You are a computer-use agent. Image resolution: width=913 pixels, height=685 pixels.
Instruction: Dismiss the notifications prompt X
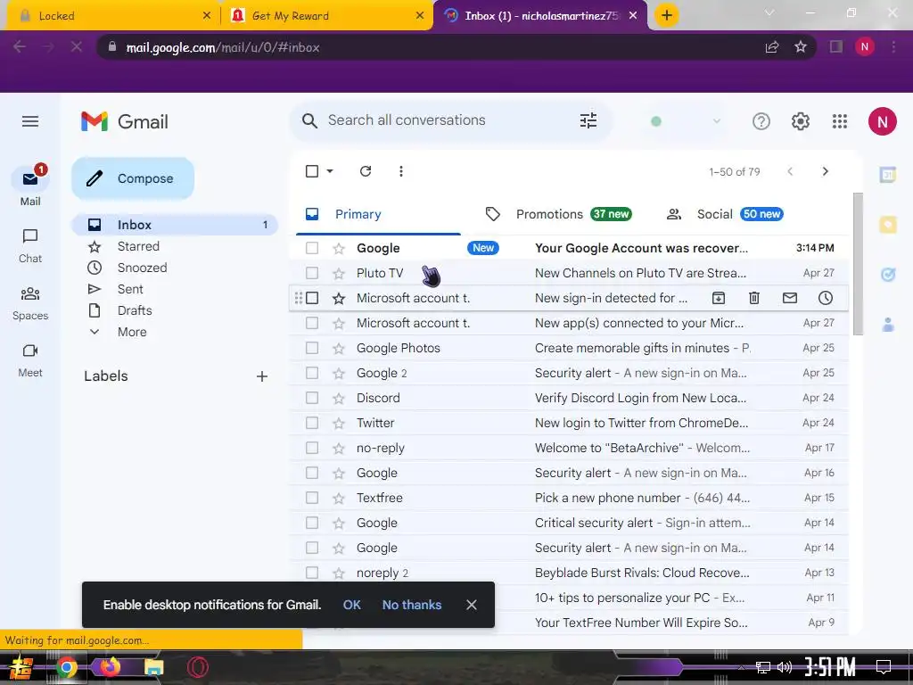(x=472, y=606)
